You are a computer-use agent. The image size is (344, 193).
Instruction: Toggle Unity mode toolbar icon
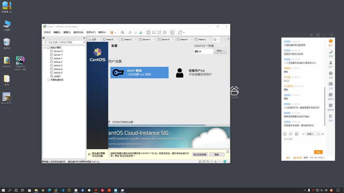pyautogui.click(x=165, y=32)
